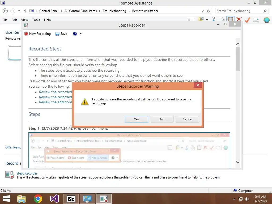This screenshot has height=204, width=272.
Task: Click the network tray icon
Action: pos(240,199)
